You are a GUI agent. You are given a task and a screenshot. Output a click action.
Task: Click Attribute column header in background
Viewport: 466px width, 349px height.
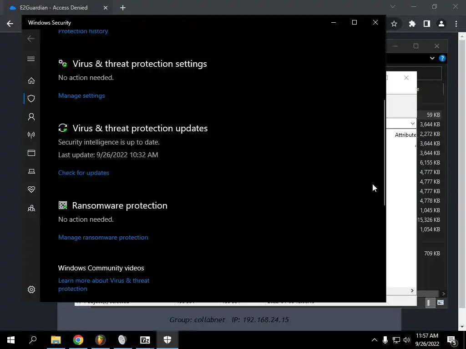click(x=405, y=135)
